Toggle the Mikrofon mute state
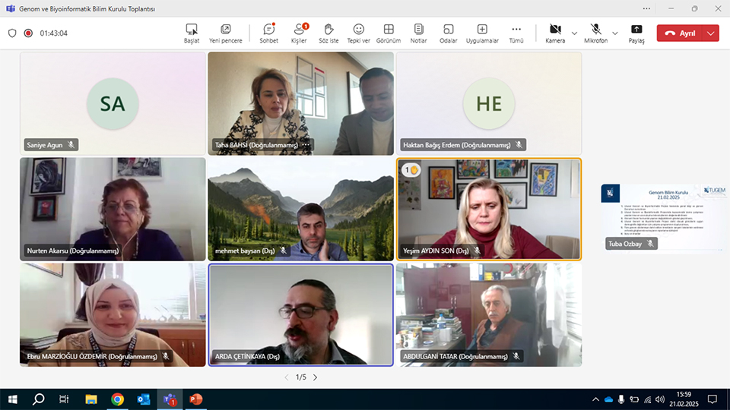 (x=595, y=33)
